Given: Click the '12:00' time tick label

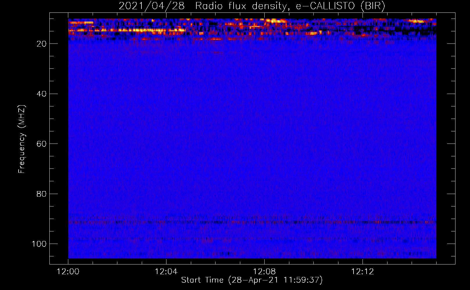Looking at the screenshot, I should tap(68, 271).
